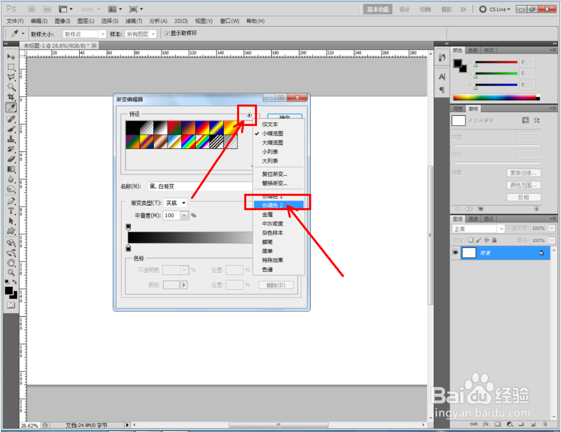The height and width of the screenshot is (432, 561).
Task: Open the Paragraph panel icon
Action: click(442, 90)
